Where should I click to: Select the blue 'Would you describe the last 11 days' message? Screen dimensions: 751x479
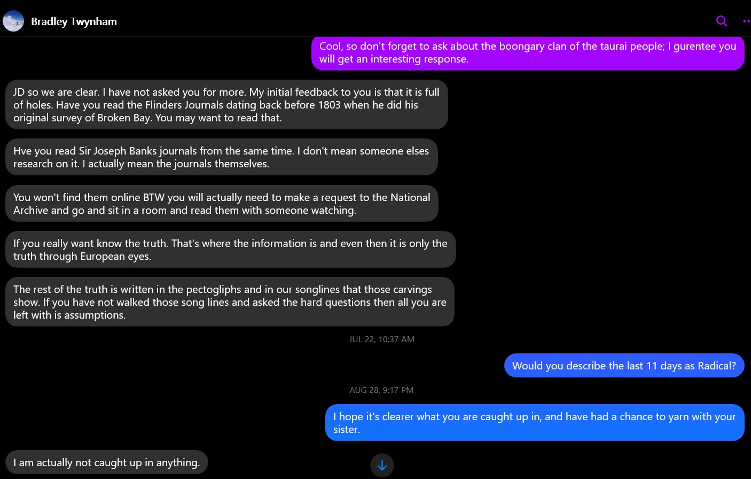(623, 366)
